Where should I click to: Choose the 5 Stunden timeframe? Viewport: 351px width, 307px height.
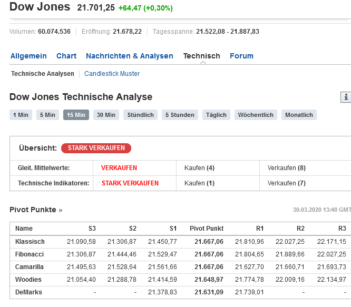[x=180, y=115]
